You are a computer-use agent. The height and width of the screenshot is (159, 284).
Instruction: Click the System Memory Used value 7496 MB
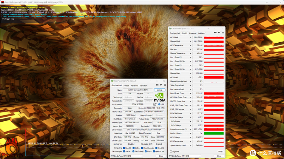[198, 145]
